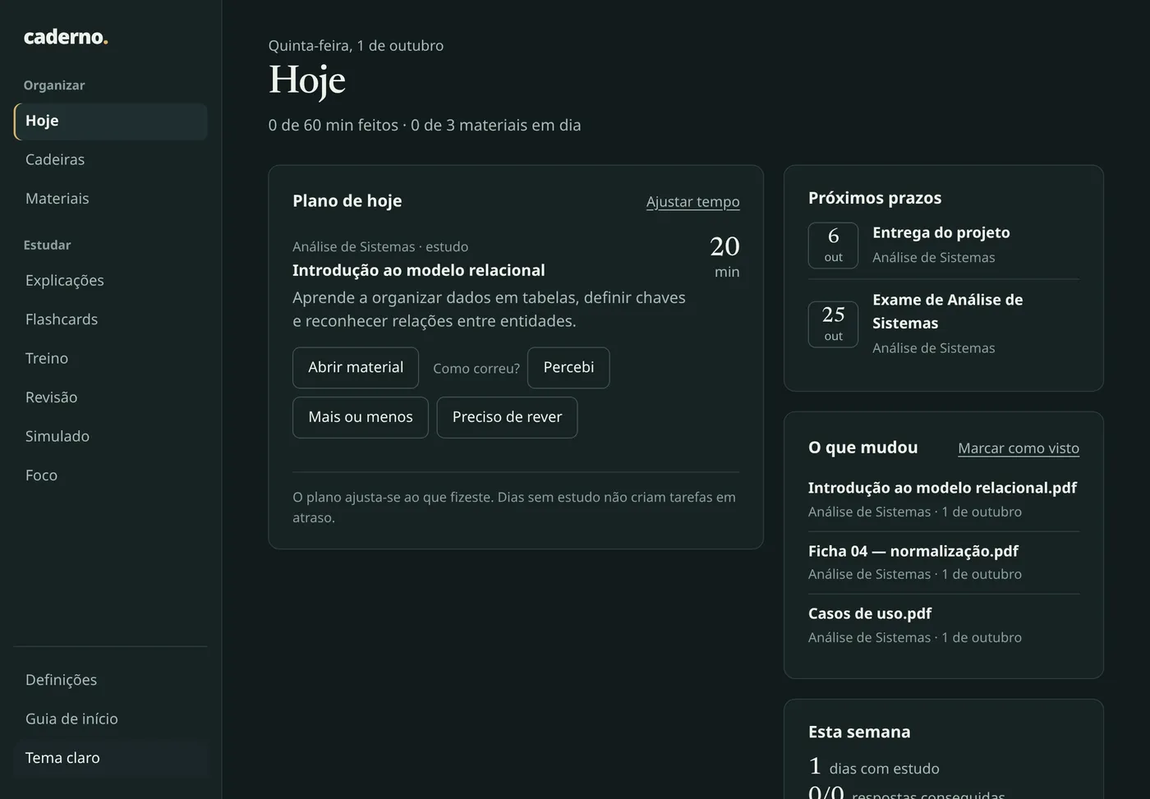Viewport: 1150px width, 799px height.
Task: Open Flashcards section
Action: click(110, 319)
